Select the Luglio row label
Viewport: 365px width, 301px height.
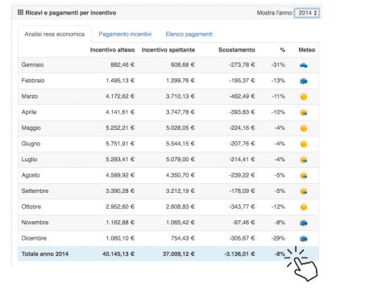coord(29,159)
